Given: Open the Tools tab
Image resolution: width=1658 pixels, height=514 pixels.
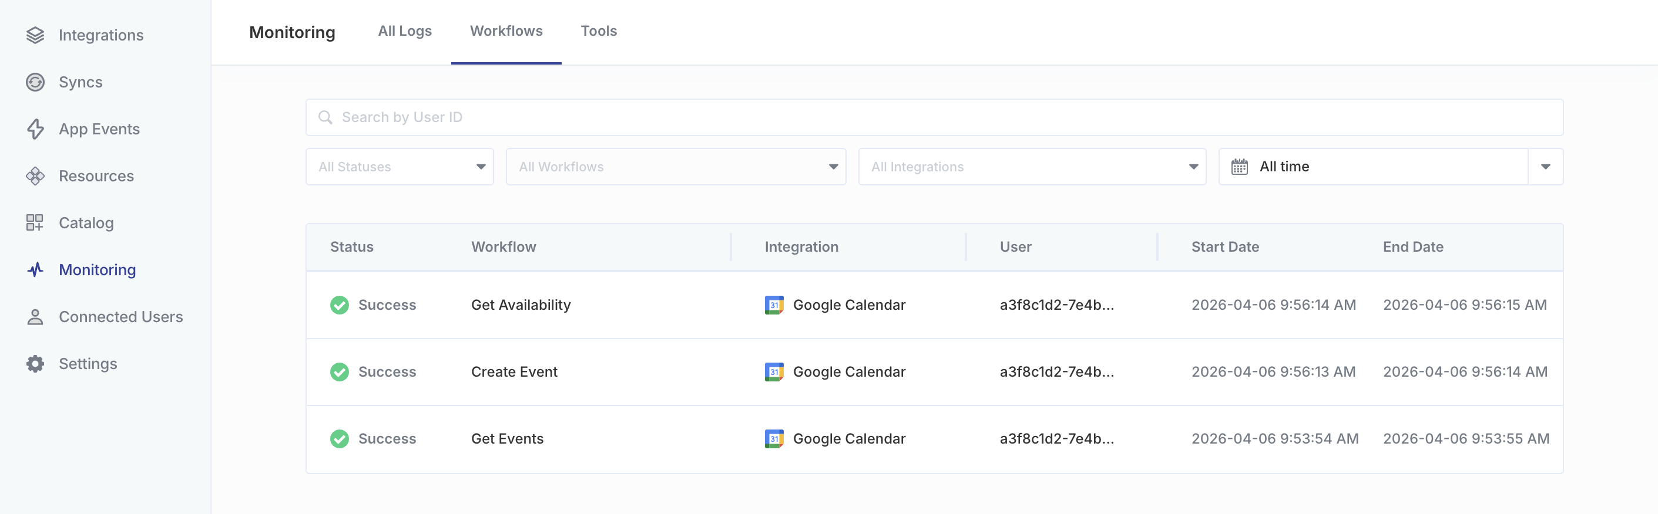Looking at the screenshot, I should 599,31.
